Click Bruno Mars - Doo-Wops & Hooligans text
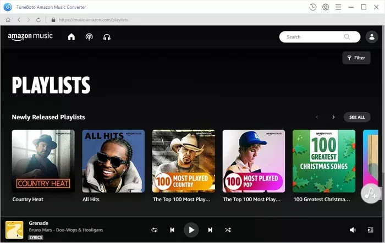The height and width of the screenshot is (243, 385). (66, 230)
